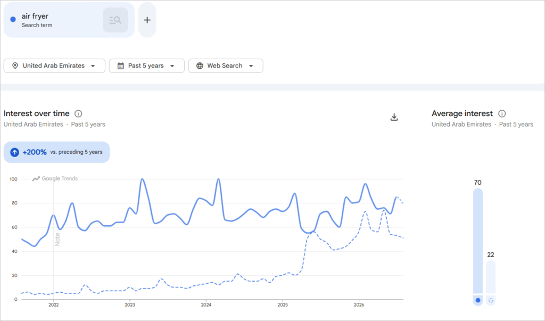Toggle the solid blue dot under average bar

pyautogui.click(x=478, y=300)
